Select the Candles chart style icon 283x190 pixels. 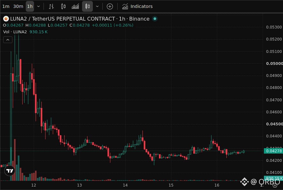coord(63,6)
